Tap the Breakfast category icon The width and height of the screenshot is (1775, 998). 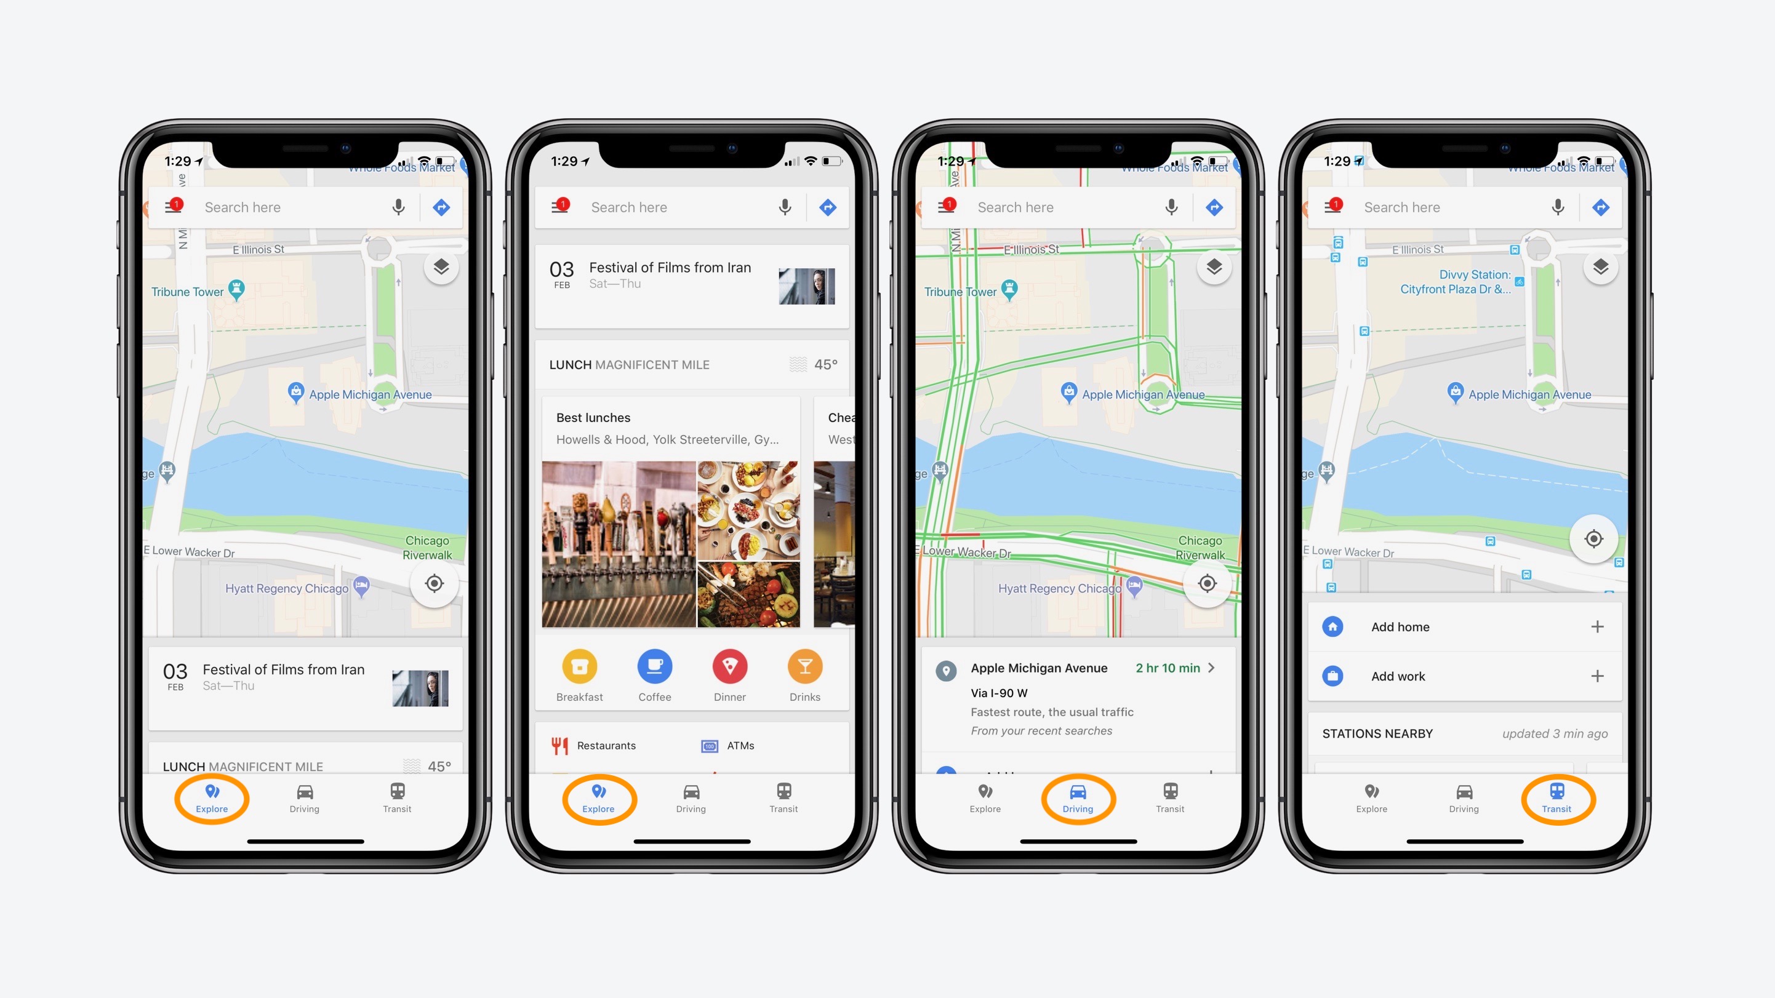tap(579, 669)
